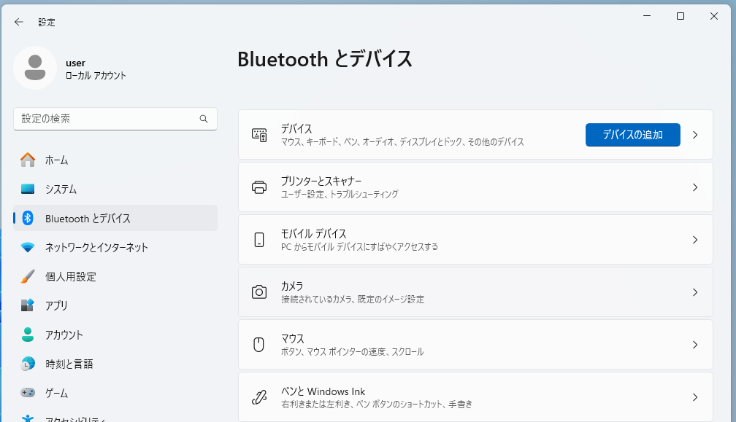Click the Network Wi-Fi icon in the sidebar
Viewport: 736px width, 422px height.
pos(28,247)
